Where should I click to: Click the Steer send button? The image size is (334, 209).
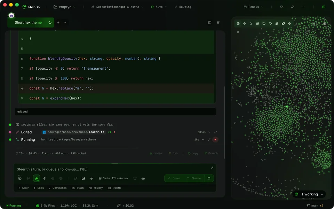[x=174, y=178]
